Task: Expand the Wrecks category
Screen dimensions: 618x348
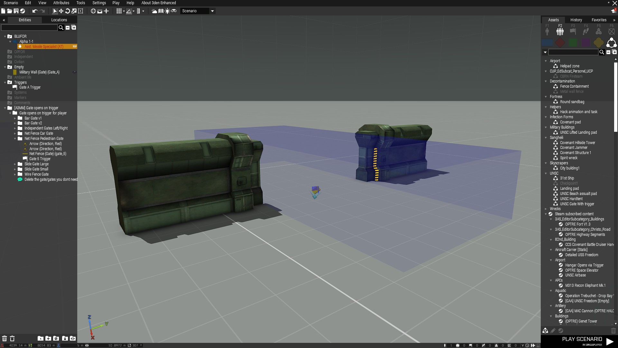Action: click(x=546, y=209)
